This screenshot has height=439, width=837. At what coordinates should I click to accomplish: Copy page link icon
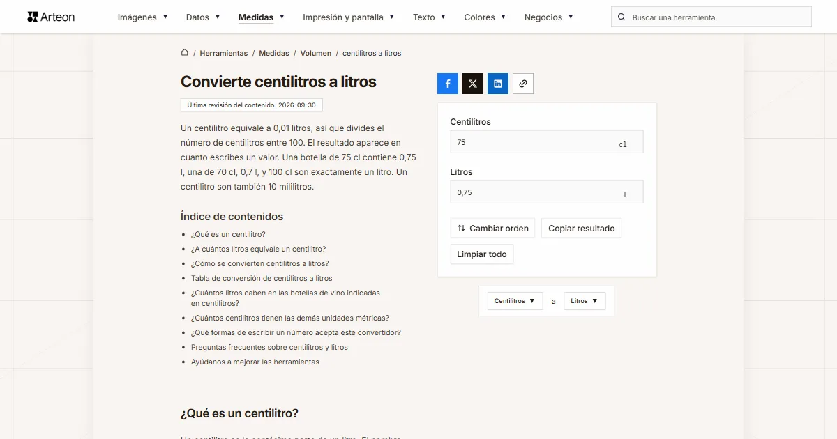[x=523, y=84]
